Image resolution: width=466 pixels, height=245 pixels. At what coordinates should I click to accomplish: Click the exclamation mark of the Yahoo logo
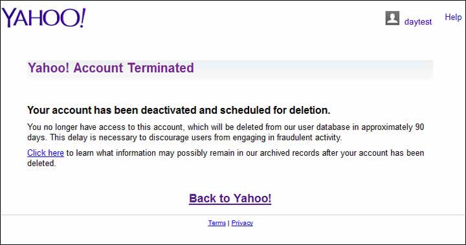click(x=82, y=18)
